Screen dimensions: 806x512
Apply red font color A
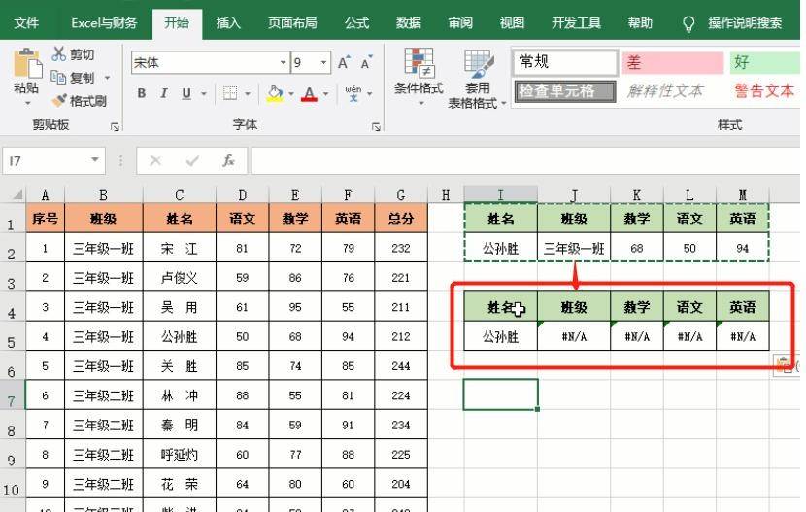click(309, 93)
